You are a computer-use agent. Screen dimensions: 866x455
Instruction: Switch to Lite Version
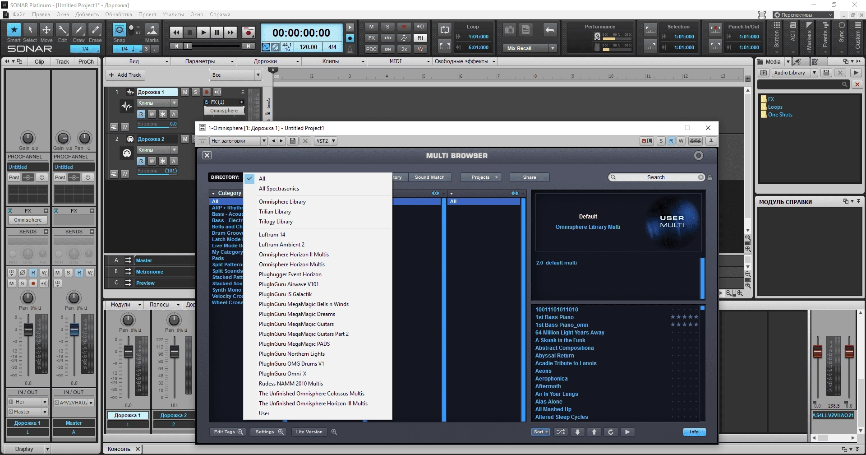tap(309, 432)
